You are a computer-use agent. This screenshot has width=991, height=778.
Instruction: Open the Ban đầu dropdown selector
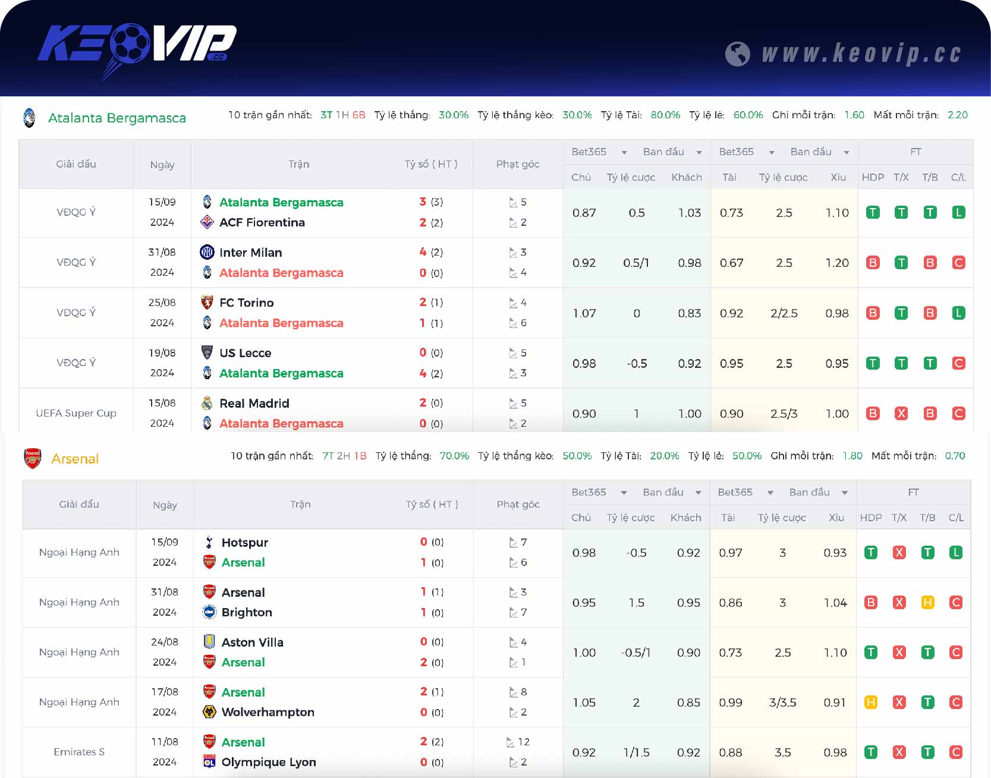672,152
